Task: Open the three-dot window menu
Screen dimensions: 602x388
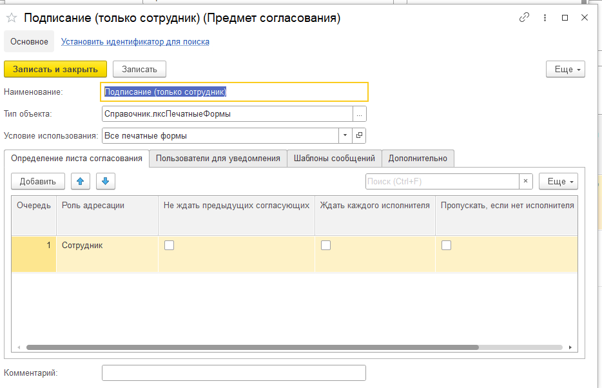Action: (x=545, y=17)
